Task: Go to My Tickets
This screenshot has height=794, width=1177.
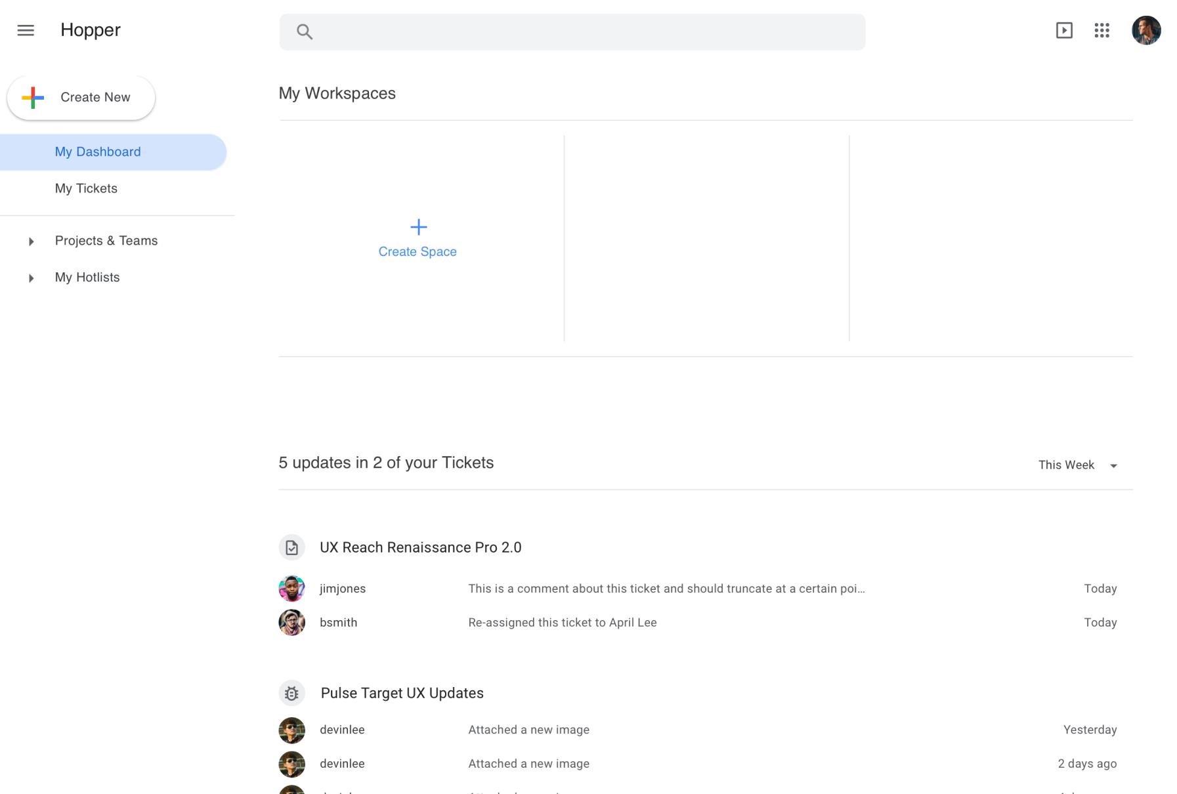Action: (86, 189)
